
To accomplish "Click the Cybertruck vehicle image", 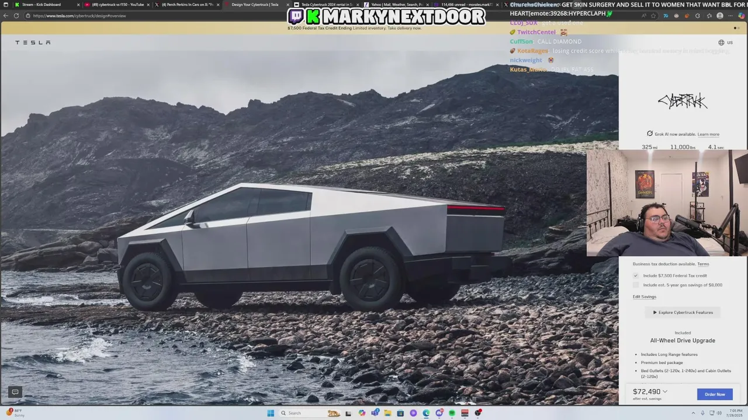I will 313,245.
